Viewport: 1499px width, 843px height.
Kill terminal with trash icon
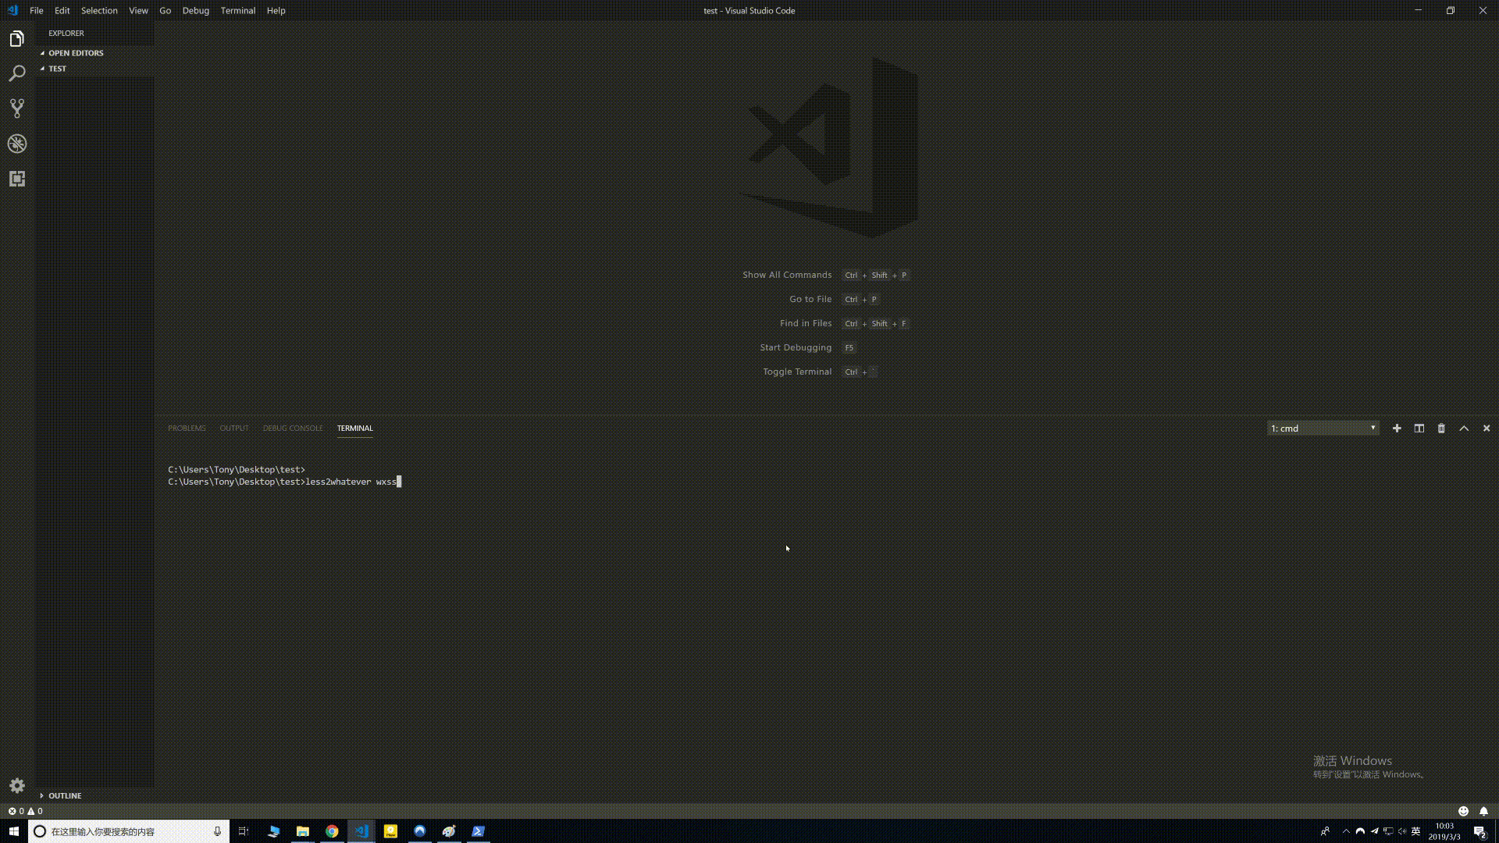click(x=1441, y=429)
